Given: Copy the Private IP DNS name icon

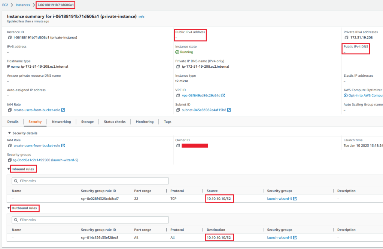Looking at the screenshot, I should tap(178, 67).
